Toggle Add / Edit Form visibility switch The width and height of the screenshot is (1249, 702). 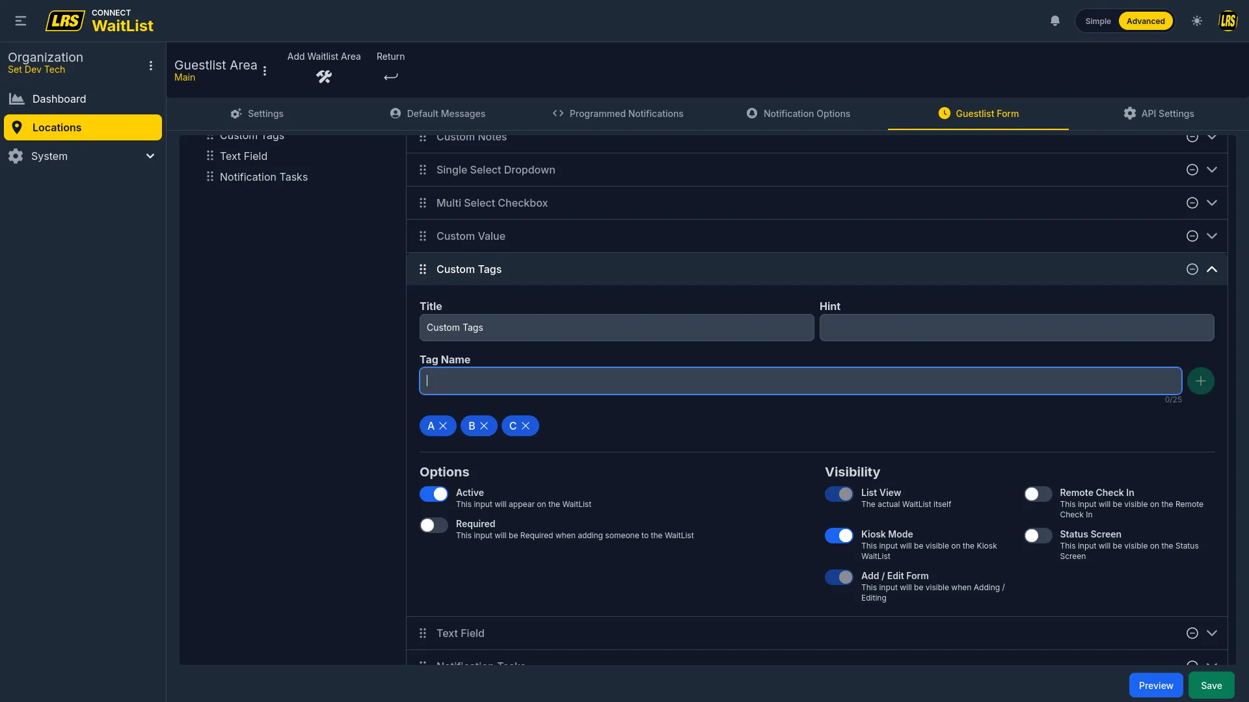coord(839,577)
